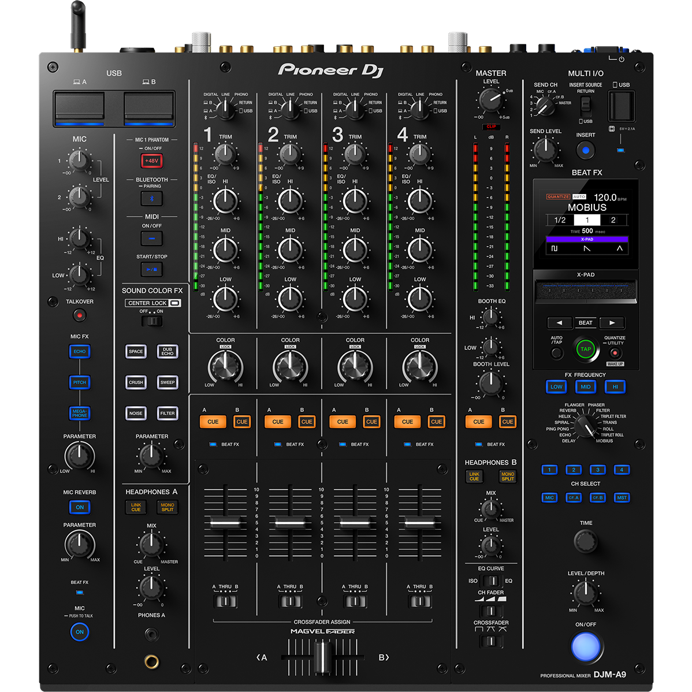Activate the NOISE sound color FX
This screenshot has width=692, height=692.
pos(136,413)
